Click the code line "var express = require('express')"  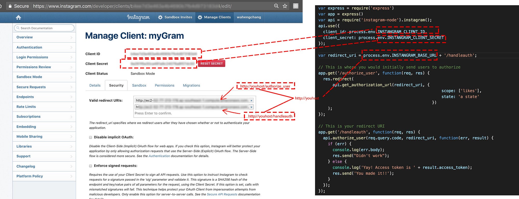point(356,8)
